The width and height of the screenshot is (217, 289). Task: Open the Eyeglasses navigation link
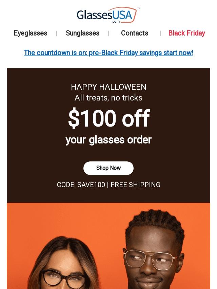point(31,33)
